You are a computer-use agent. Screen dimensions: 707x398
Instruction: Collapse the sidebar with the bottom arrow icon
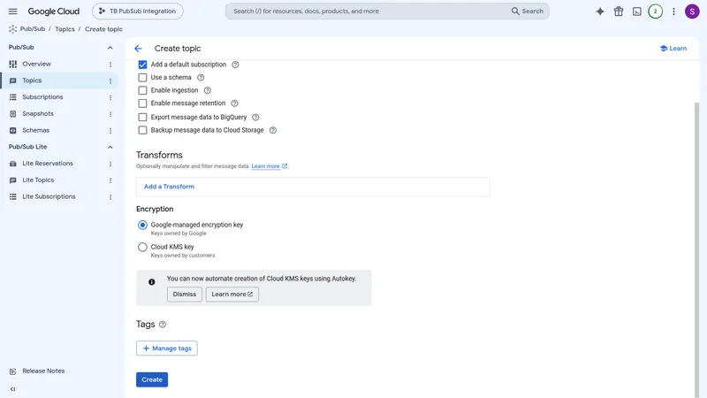(12, 389)
